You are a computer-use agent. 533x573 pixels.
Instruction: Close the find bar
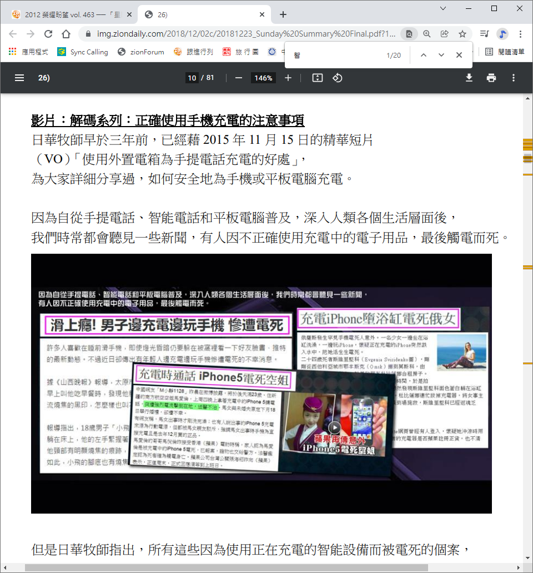[x=459, y=55]
